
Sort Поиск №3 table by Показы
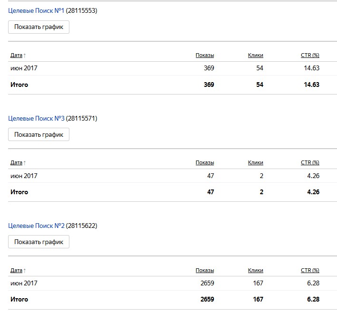[204, 162]
